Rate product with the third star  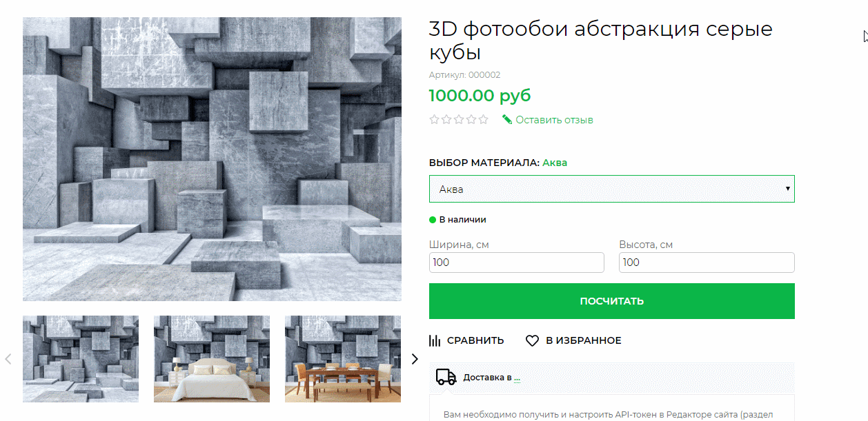click(x=459, y=119)
